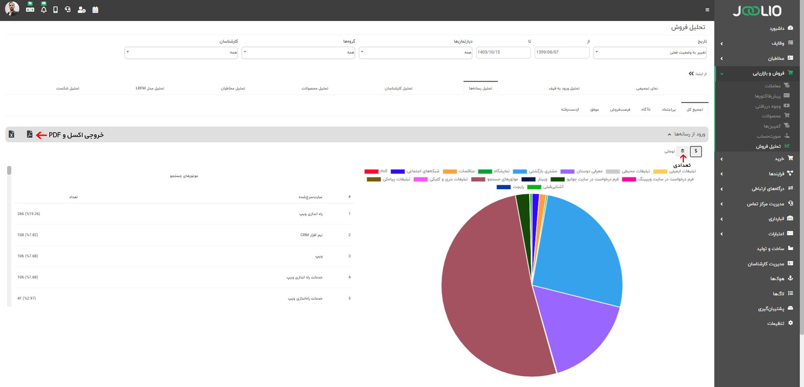Select the فرصت‌فروش sub-tab
804x387 pixels.
[x=620, y=110]
